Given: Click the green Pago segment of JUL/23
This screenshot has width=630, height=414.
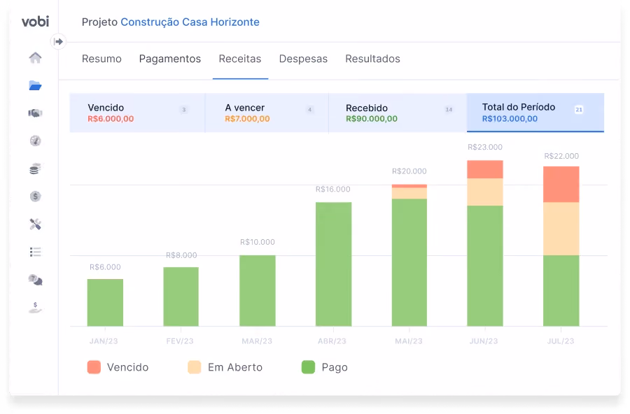Looking at the screenshot, I should (561, 291).
